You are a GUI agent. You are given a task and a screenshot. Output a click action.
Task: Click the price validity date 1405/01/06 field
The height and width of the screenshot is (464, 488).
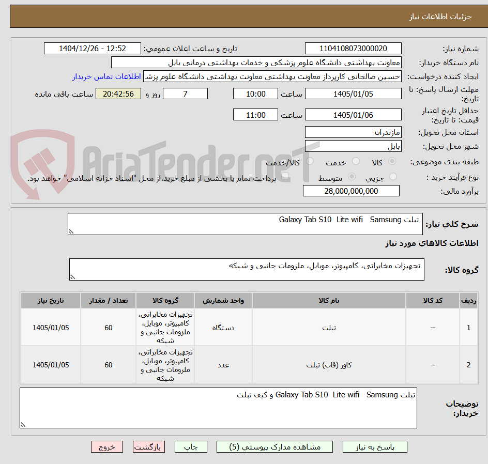coord(353,115)
